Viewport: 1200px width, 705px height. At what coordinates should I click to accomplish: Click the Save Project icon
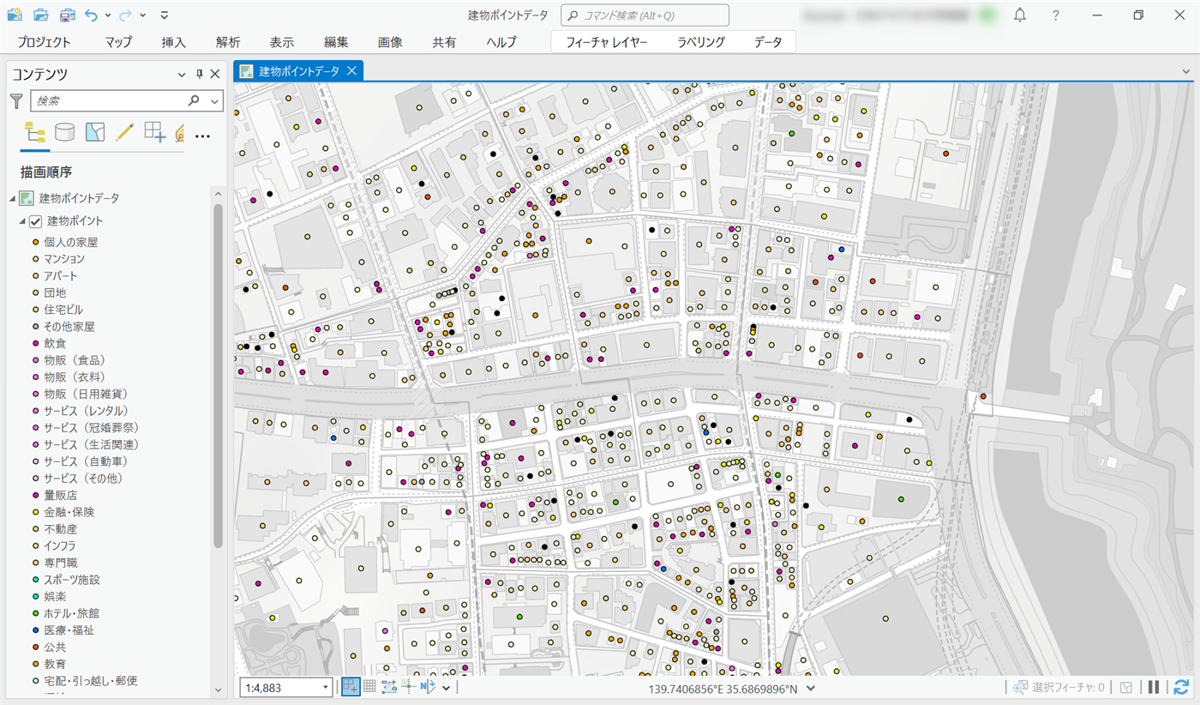pyautogui.click(x=67, y=15)
